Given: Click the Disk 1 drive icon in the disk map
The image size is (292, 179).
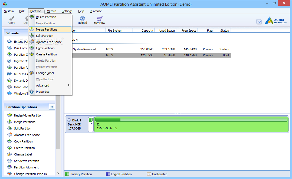Looking at the screenshot, I should pos(69,120).
